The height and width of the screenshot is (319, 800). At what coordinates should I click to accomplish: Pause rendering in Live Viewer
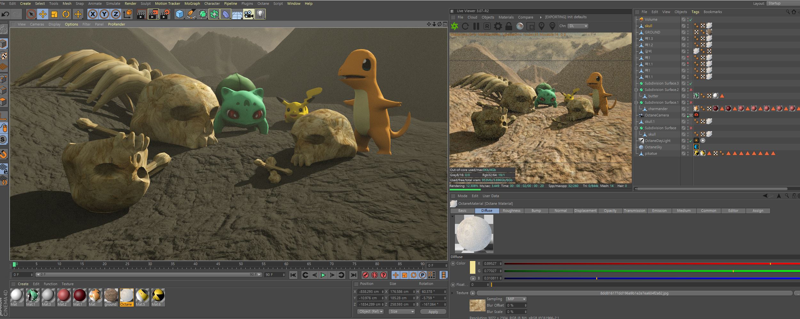(x=476, y=26)
